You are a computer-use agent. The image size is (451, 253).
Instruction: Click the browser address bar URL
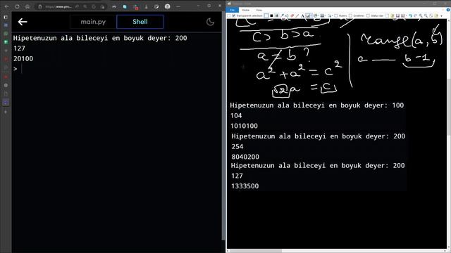[58, 6]
